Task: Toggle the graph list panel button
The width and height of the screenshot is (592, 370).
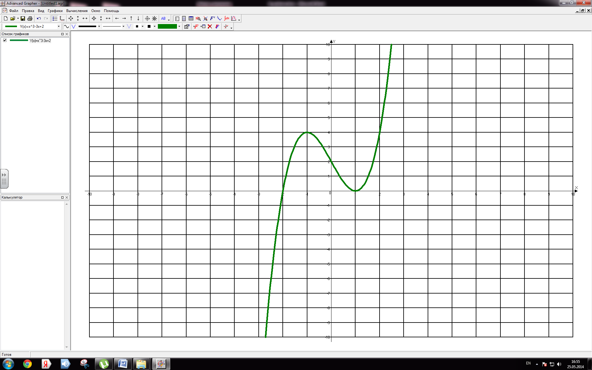Action: click(x=55, y=18)
